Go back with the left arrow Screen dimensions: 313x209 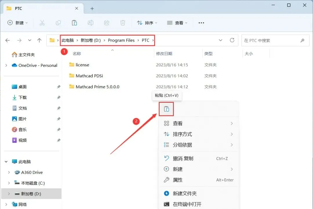pyautogui.click(x=8, y=40)
